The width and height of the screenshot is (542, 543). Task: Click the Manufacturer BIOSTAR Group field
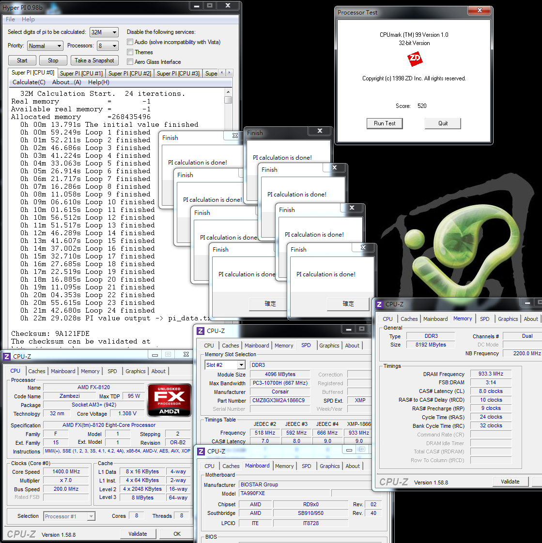point(305,484)
